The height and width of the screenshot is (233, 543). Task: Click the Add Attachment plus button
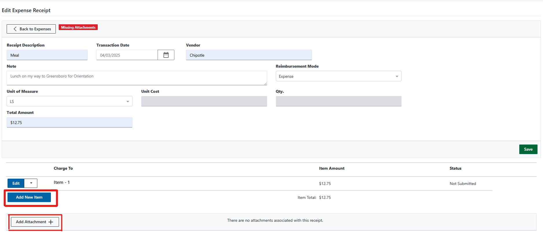[35, 222]
